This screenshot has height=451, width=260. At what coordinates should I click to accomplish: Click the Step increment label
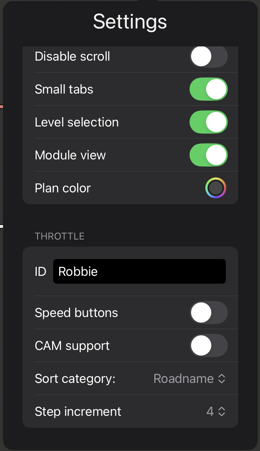[78, 412]
